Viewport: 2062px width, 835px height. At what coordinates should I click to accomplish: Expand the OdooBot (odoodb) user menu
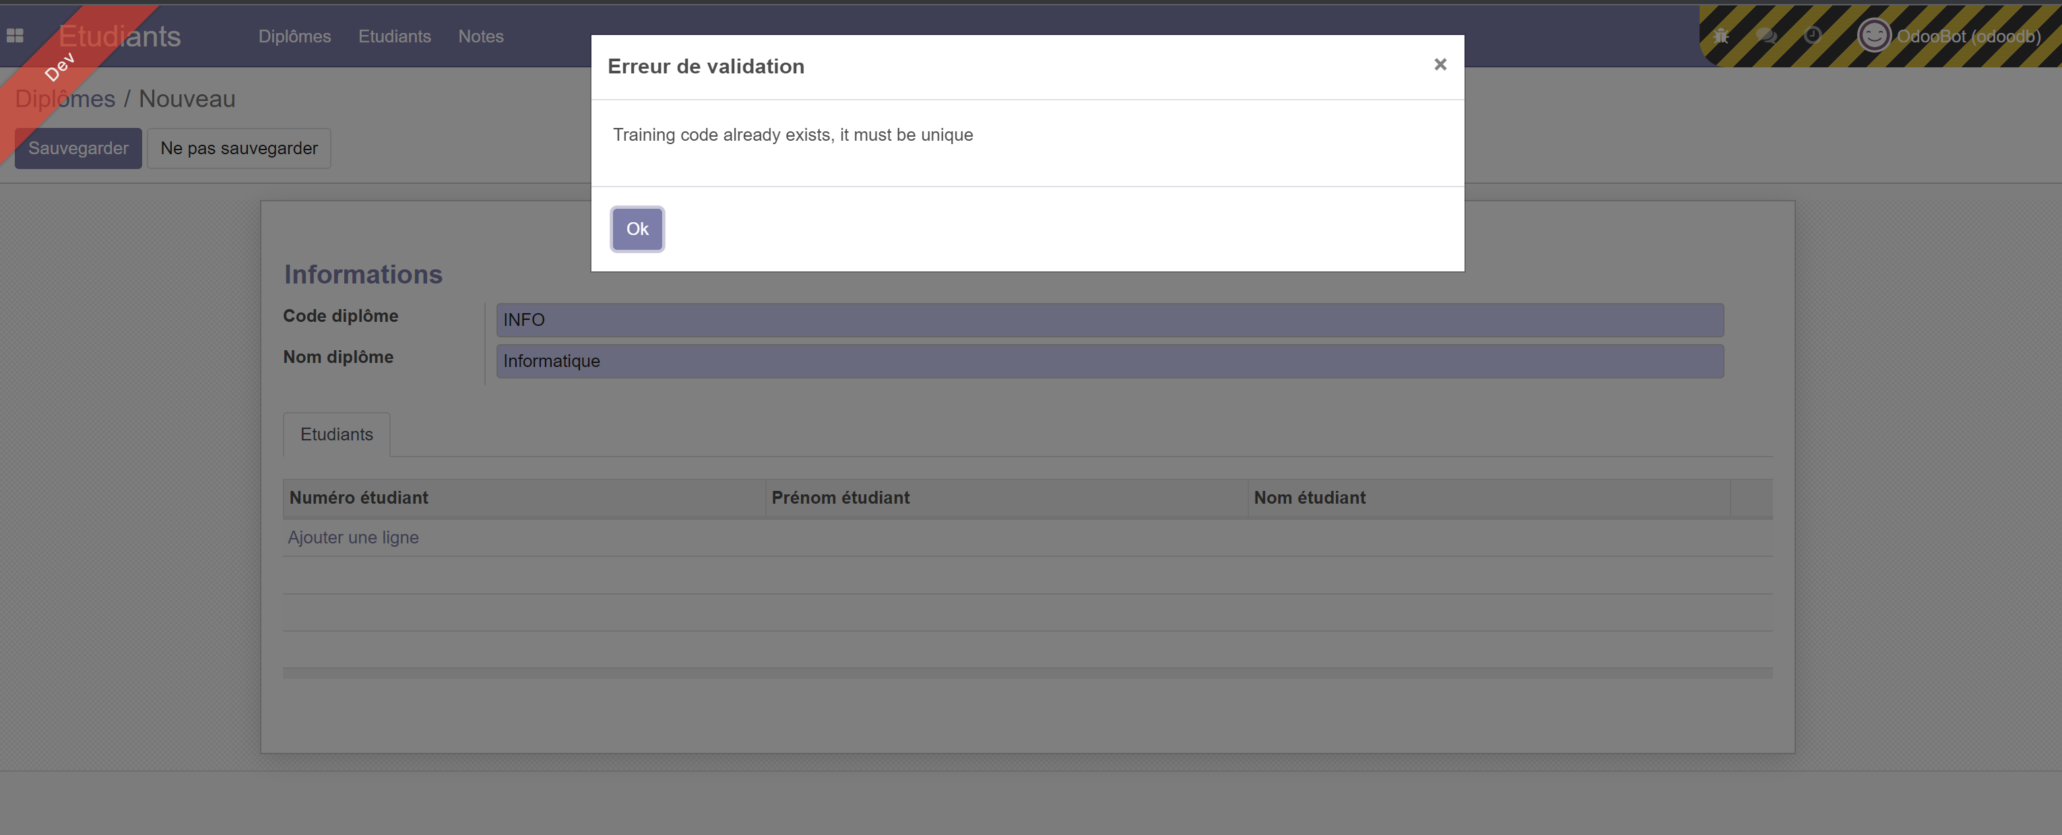pyautogui.click(x=1968, y=36)
